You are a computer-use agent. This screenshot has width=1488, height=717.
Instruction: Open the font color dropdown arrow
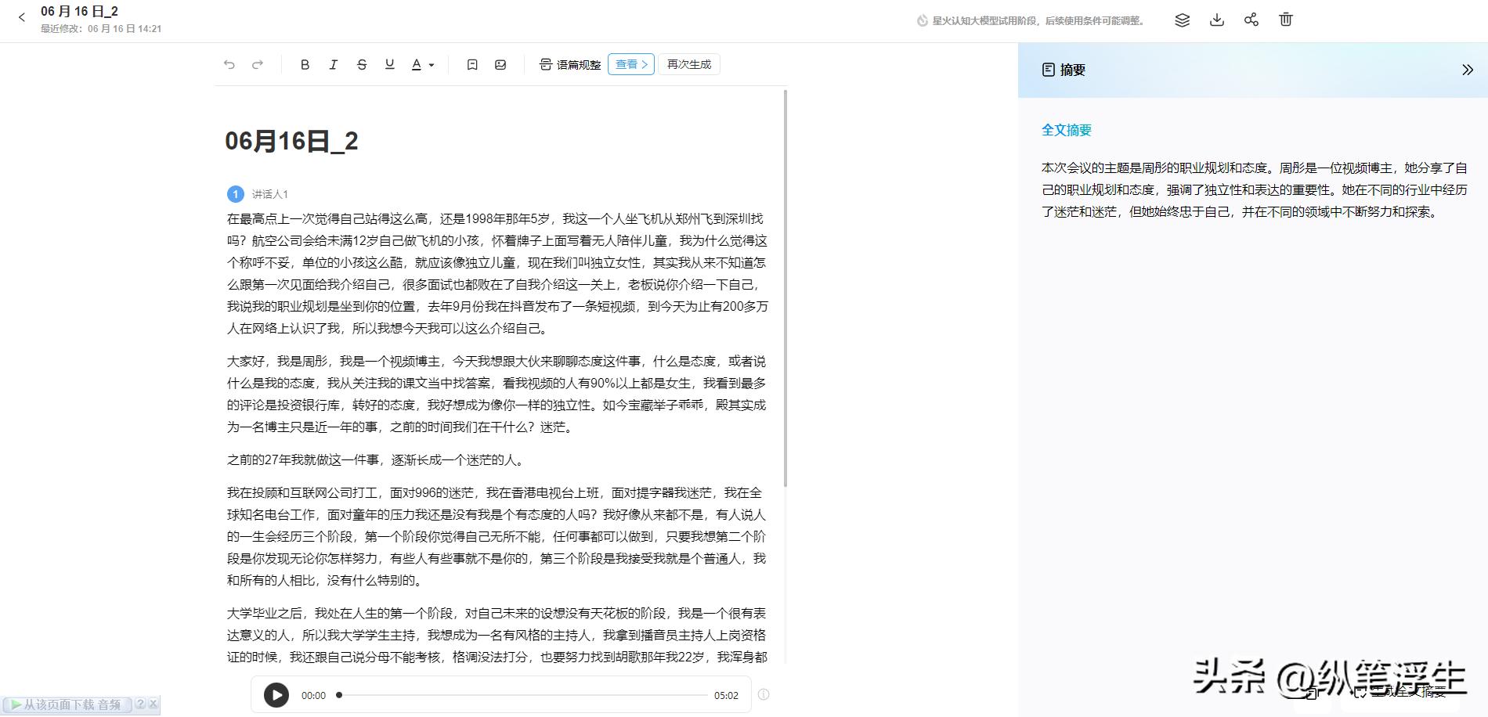[x=432, y=66]
